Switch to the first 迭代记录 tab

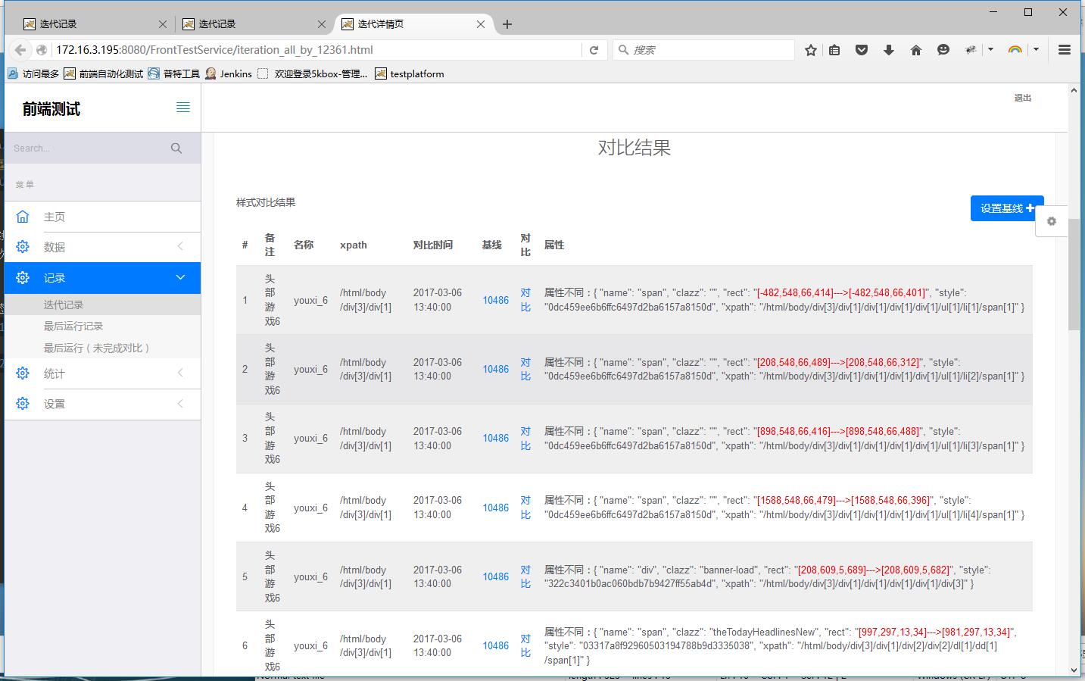click(95, 24)
